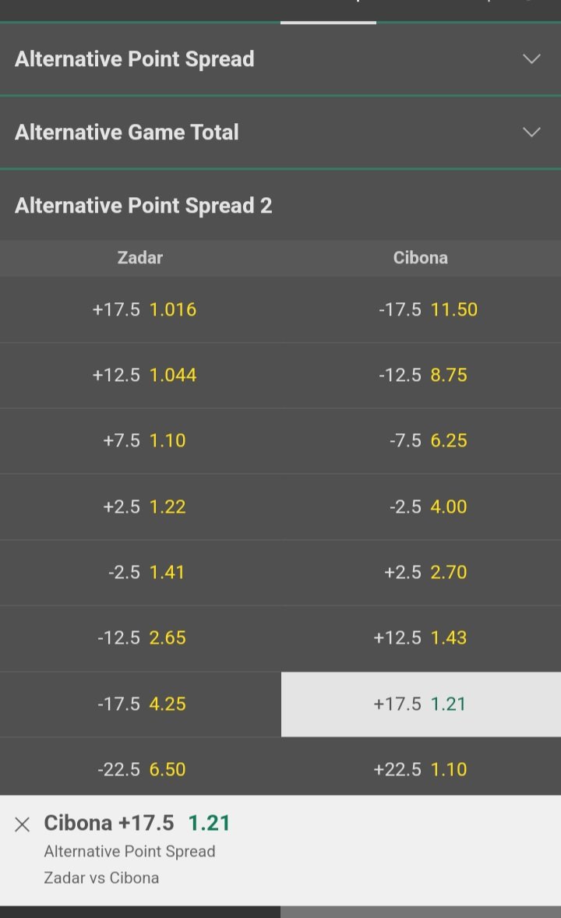
Task: Choose Cibona -7.5 at 6.25
Action: 421,440
